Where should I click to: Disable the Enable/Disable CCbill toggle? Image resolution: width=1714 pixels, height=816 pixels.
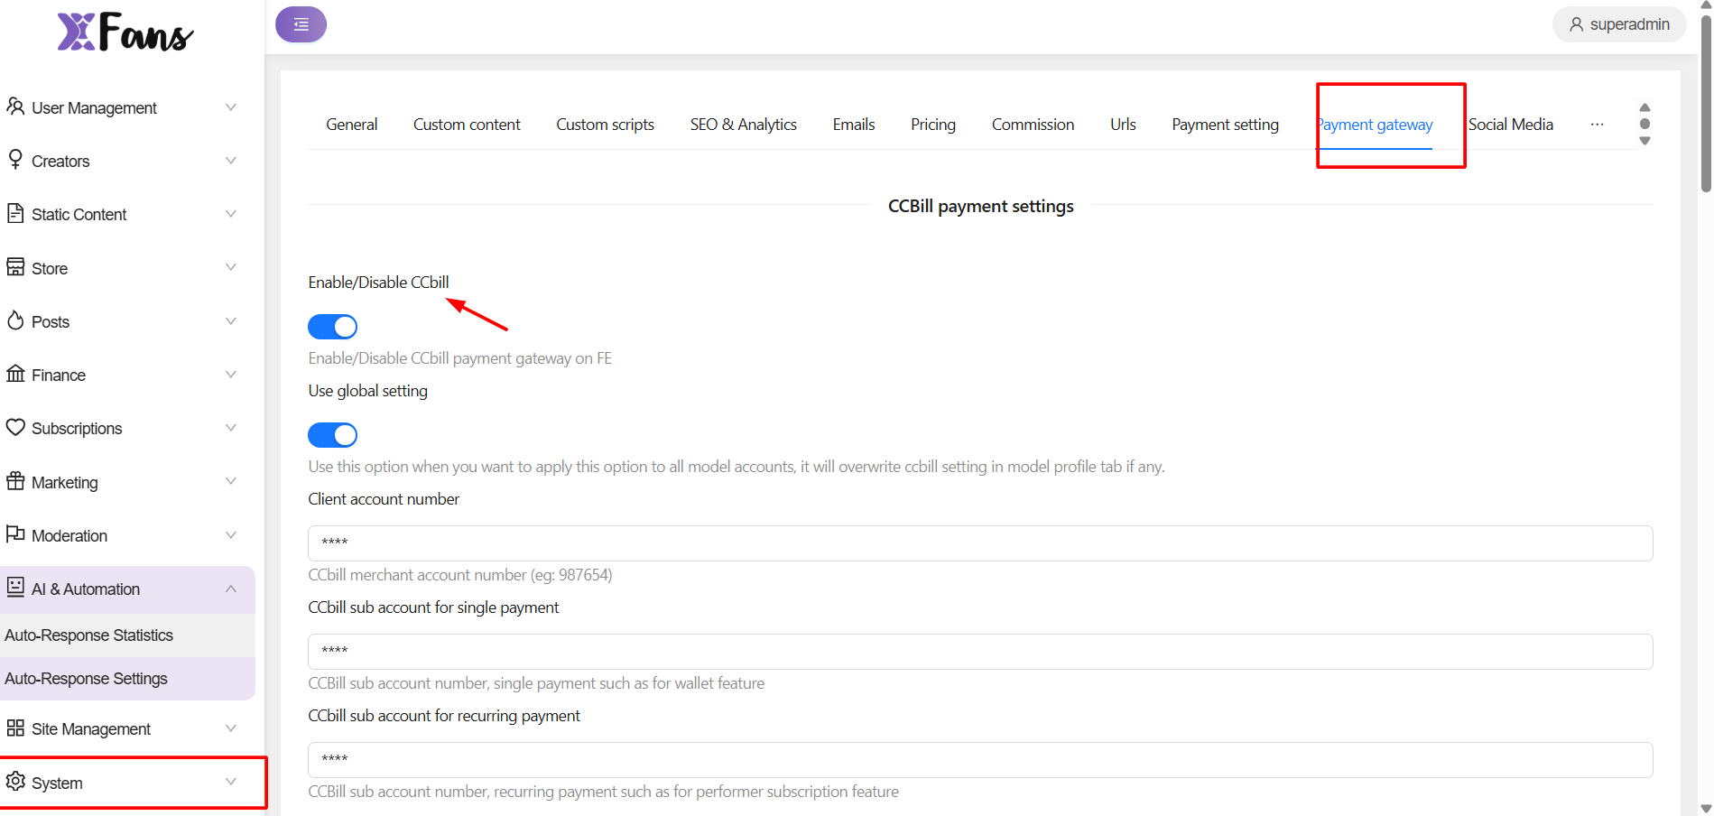tap(332, 327)
